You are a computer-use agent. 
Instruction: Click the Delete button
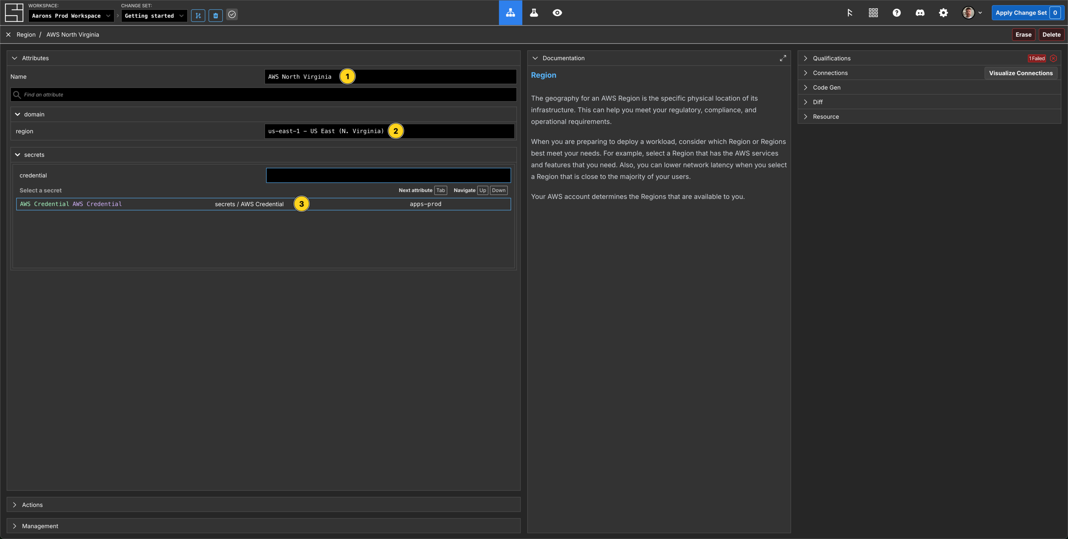(1051, 35)
